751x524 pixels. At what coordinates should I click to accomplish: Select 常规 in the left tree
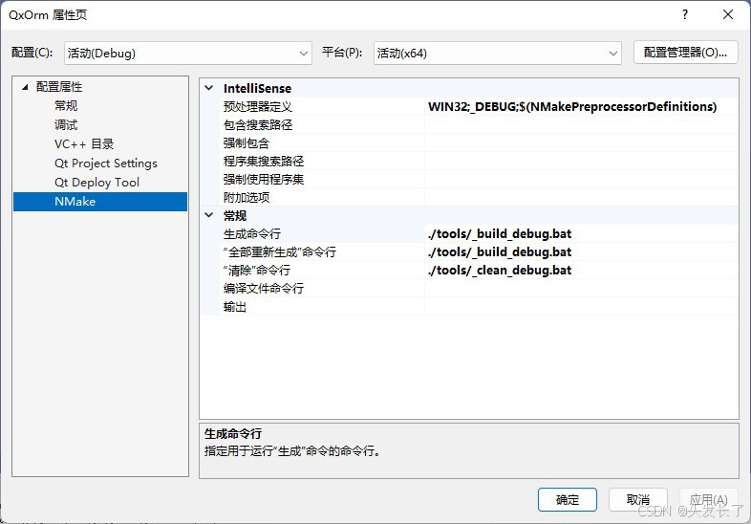click(x=66, y=106)
